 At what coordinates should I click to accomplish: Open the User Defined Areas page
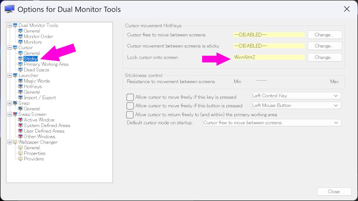(x=44, y=131)
